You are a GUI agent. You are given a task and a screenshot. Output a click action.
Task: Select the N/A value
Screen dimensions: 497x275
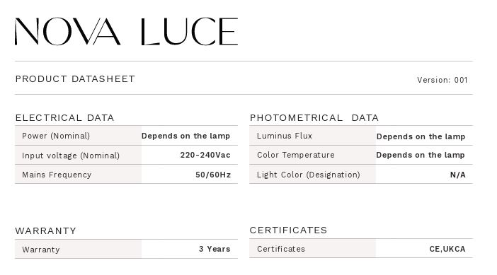pos(457,175)
